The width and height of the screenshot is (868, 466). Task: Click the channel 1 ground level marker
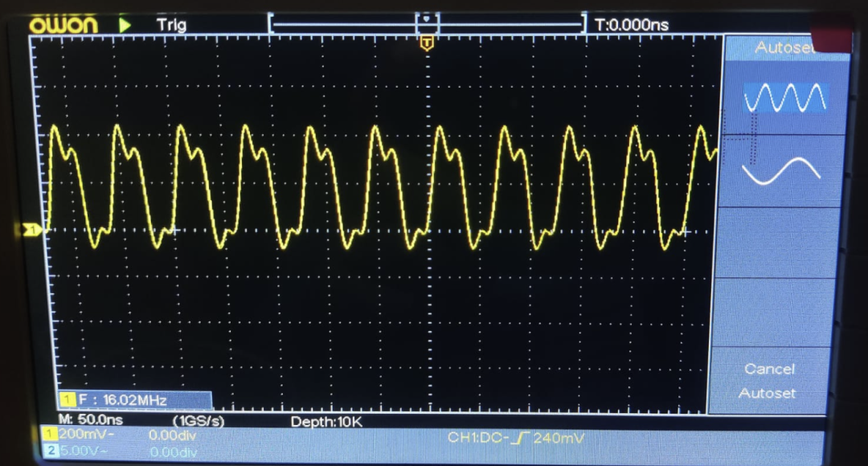[31, 231]
